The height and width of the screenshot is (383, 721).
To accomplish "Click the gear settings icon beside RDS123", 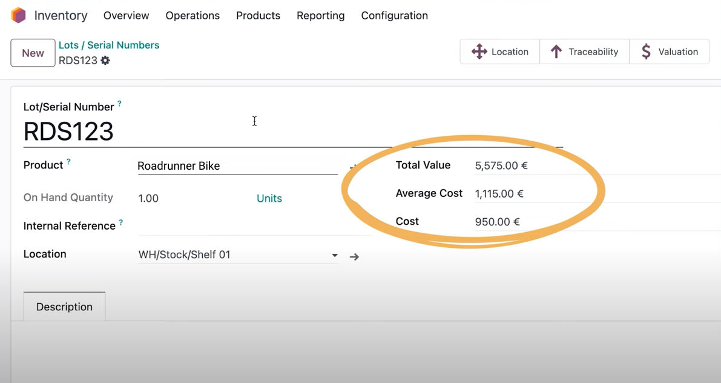I will coord(105,61).
